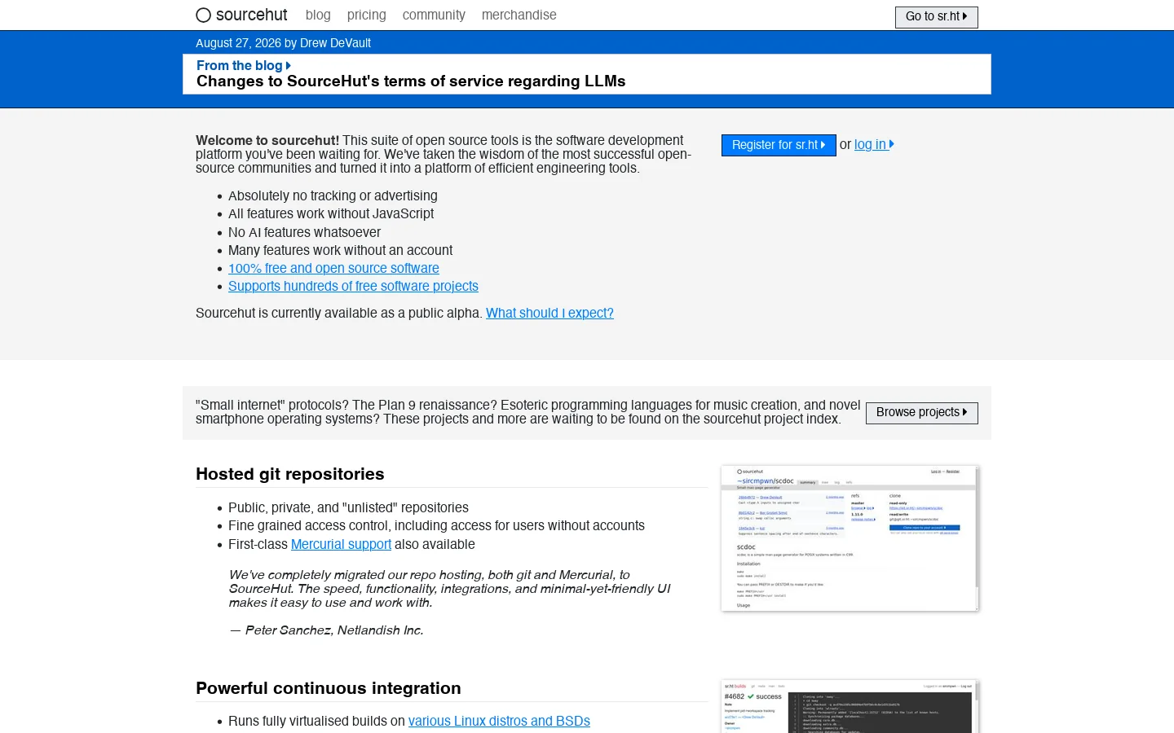Open Supports hundreds of free software projects
The width and height of the screenshot is (1174, 733).
click(353, 286)
